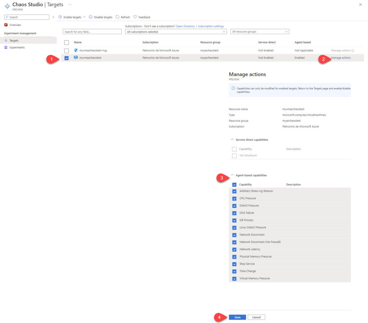Image resolution: width=368 pixels, height=323 pixels.
Task: Click the Chaos Studio logo icon
Action: pos(7,6)
